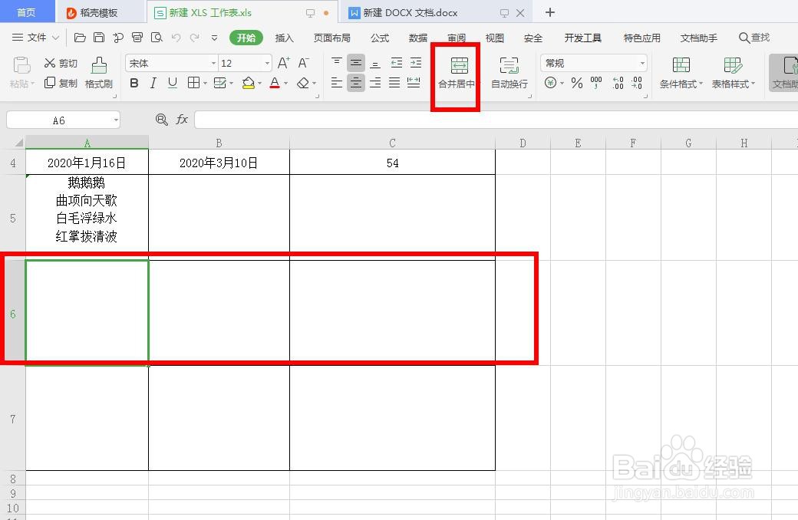Open the 页面布局 ribbon tab
This screenshot has width=798, height=520.
tap(331, 38)
